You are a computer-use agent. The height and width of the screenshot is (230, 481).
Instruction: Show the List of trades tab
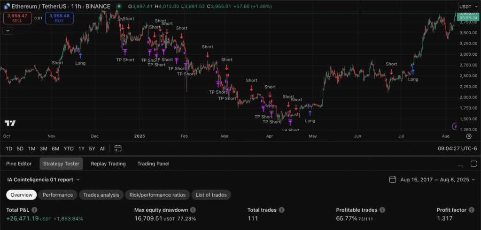[x=211, y=195]
